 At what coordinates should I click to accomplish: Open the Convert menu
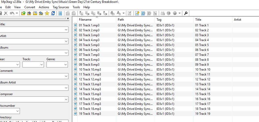[30, 7]
